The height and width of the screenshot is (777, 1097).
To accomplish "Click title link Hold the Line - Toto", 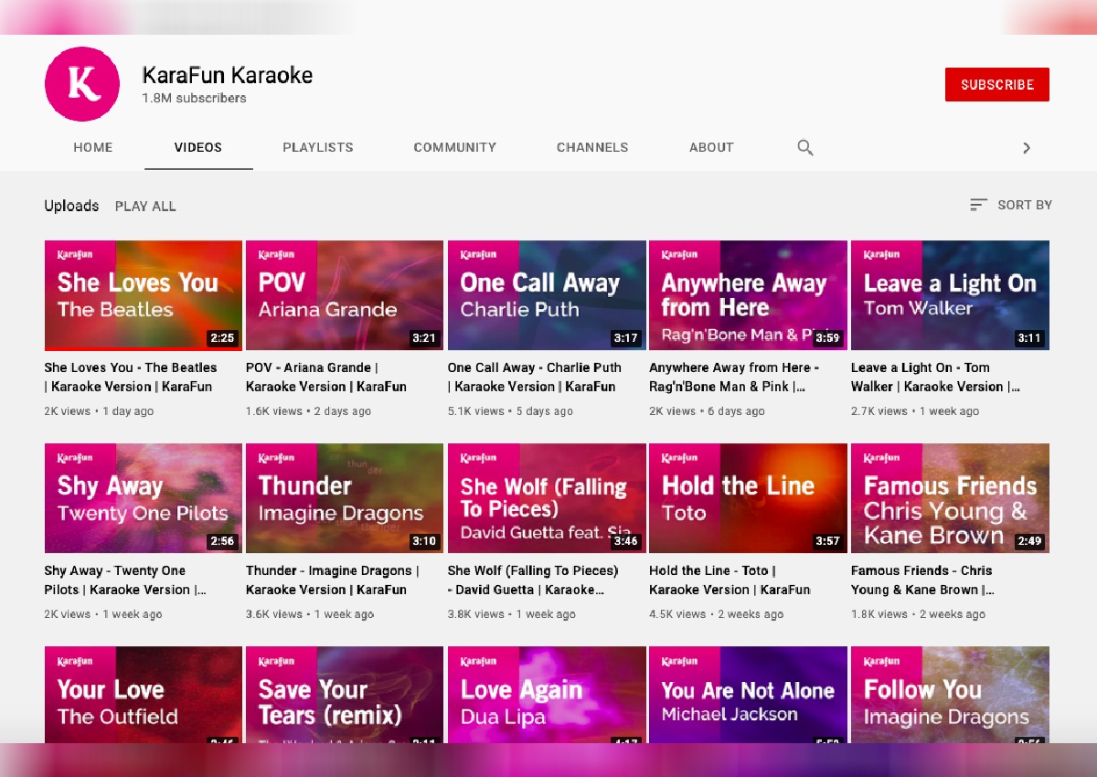I will [x=730, y=580].
